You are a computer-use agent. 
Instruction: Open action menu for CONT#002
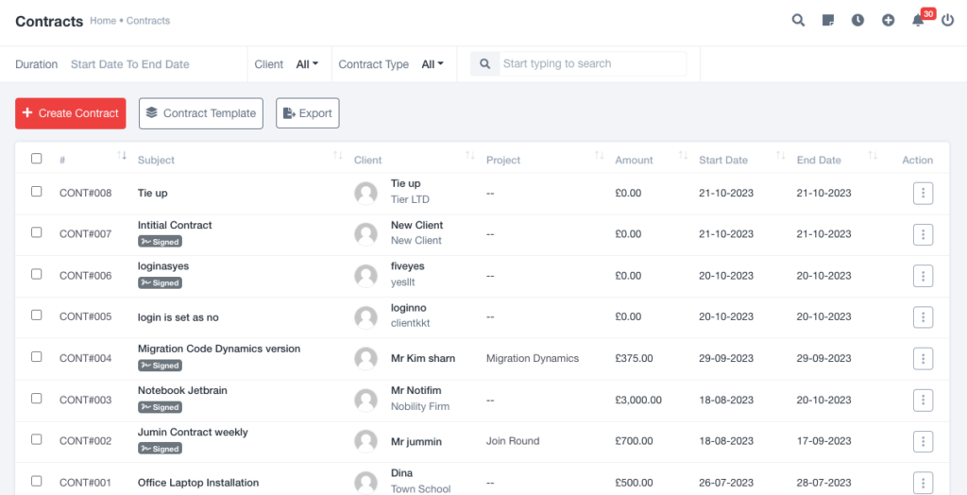tap(923, 441)
